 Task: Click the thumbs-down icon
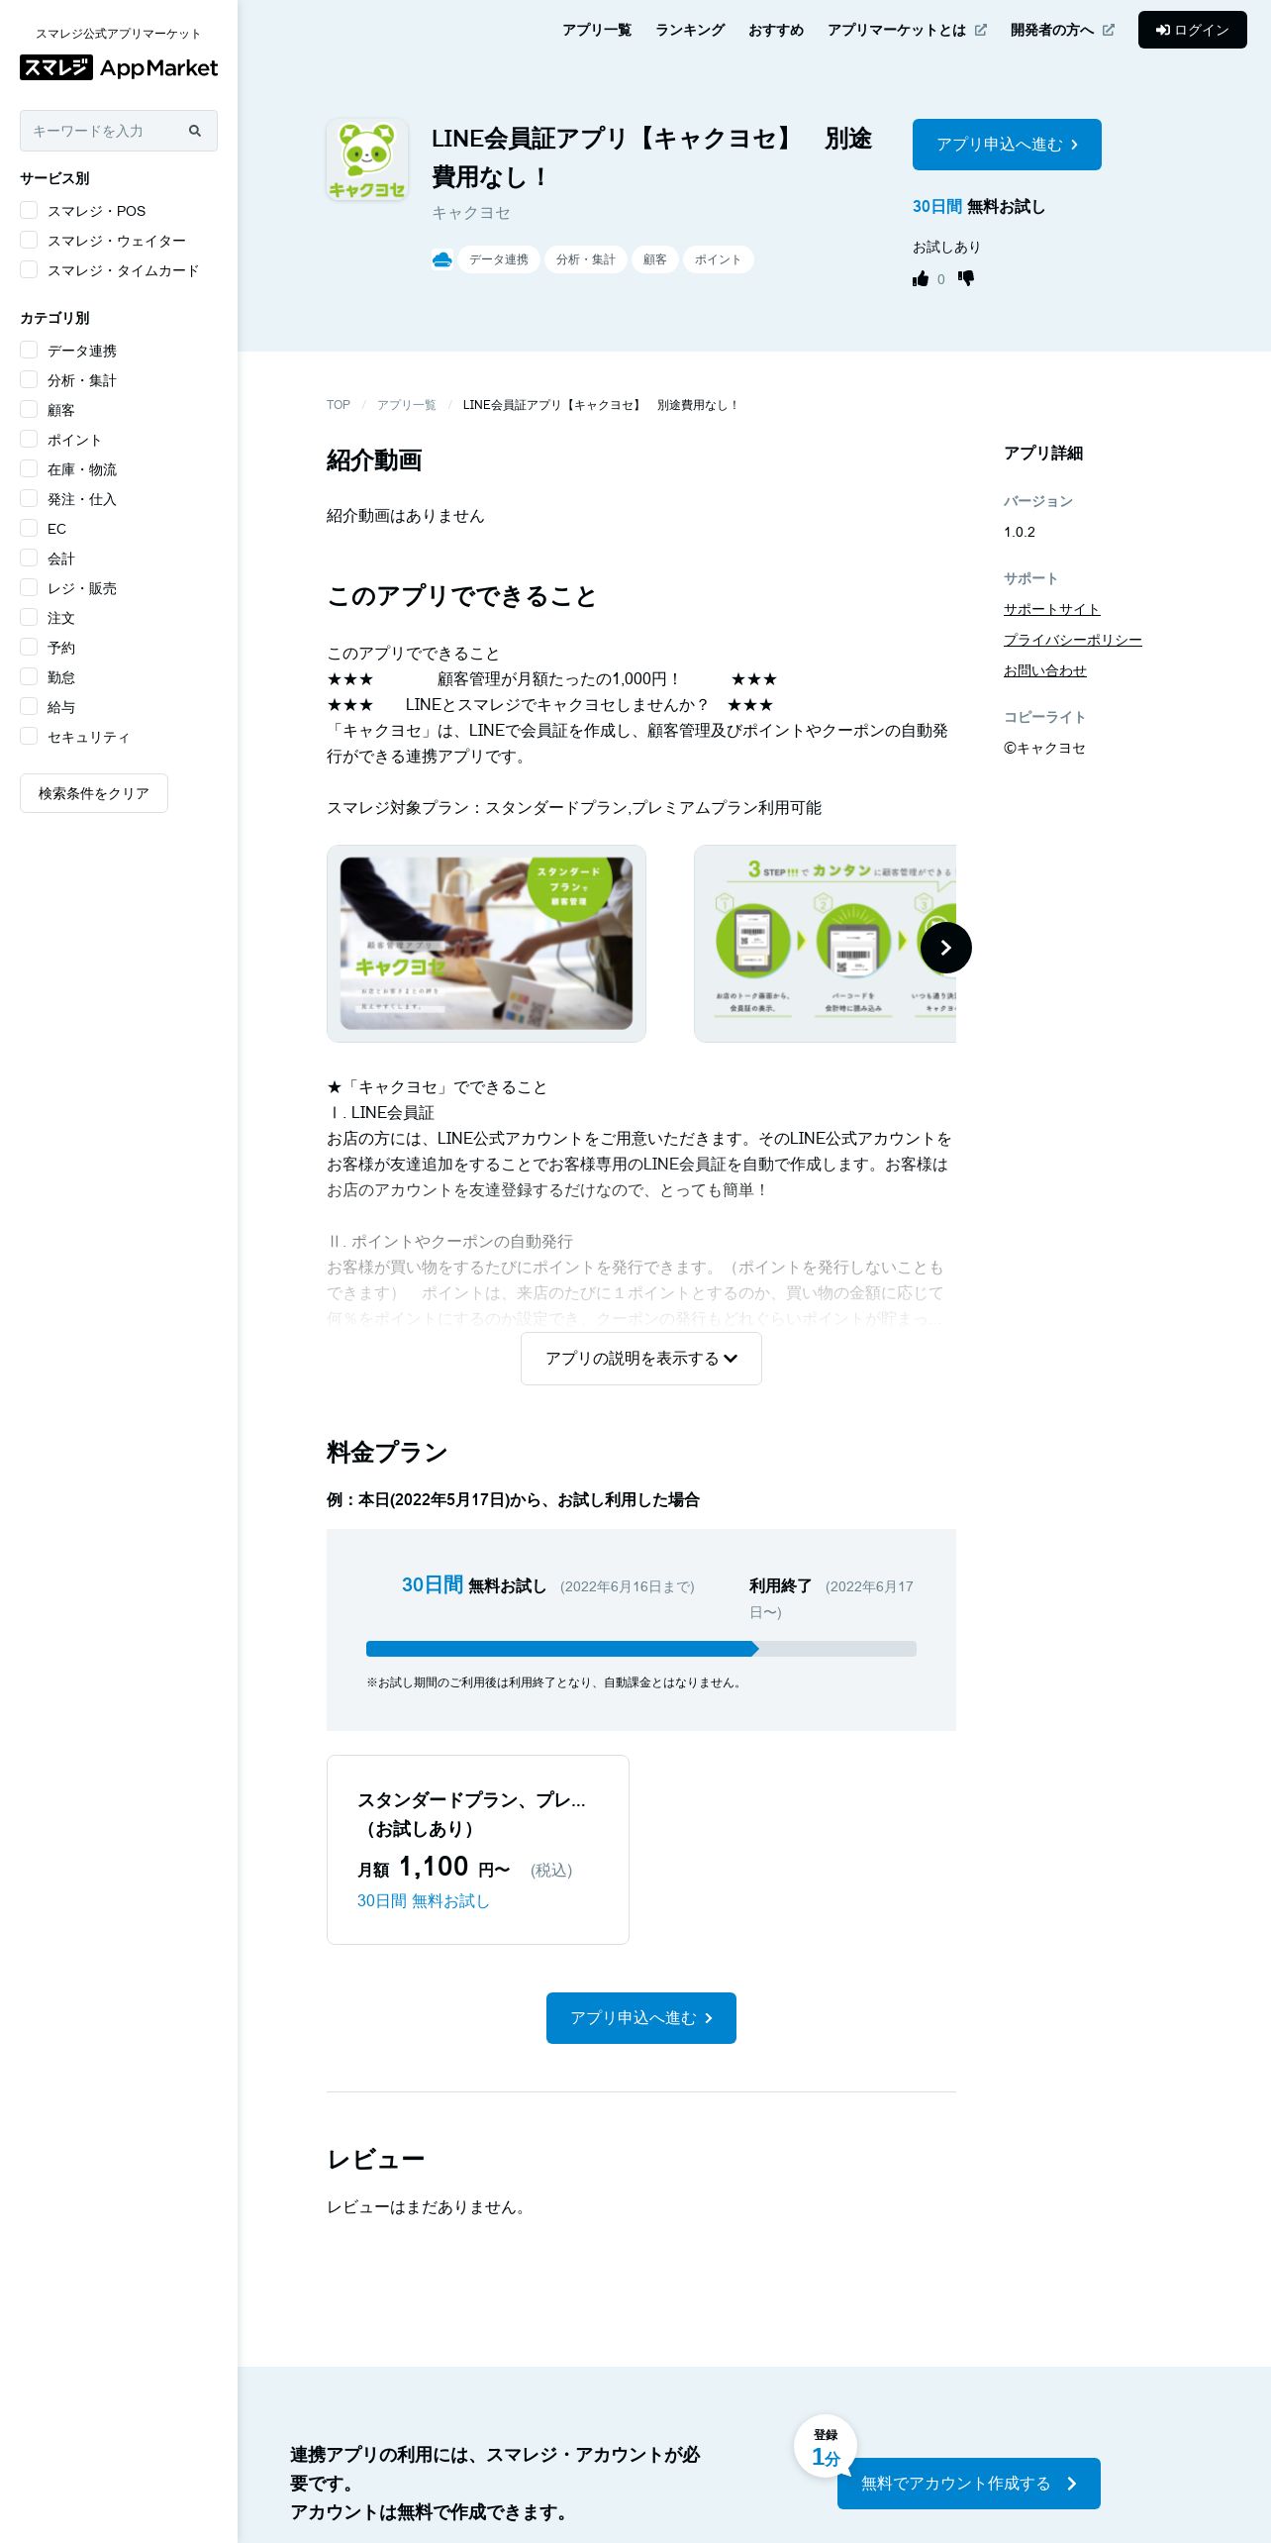pos(966,279)
